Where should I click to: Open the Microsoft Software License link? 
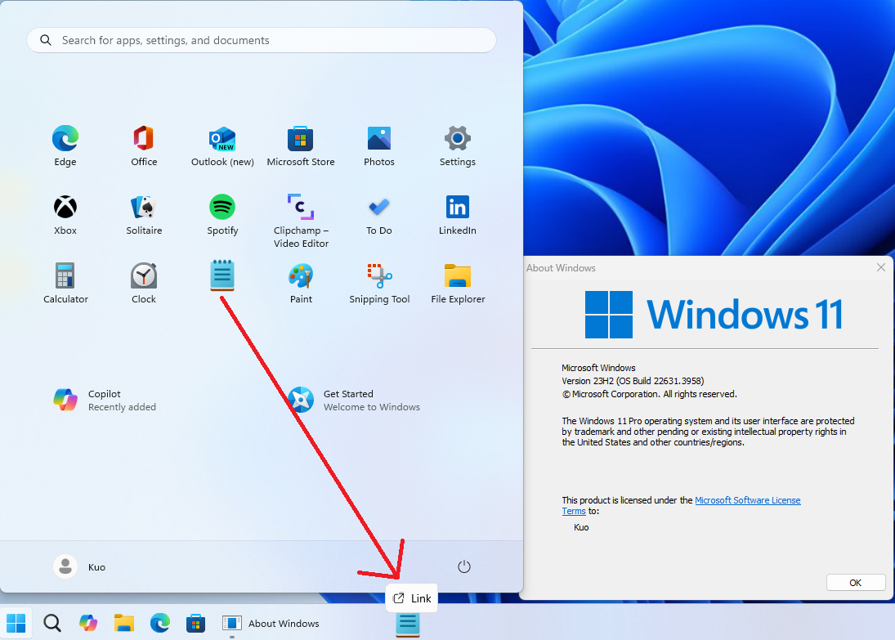[x=747, y=500]
